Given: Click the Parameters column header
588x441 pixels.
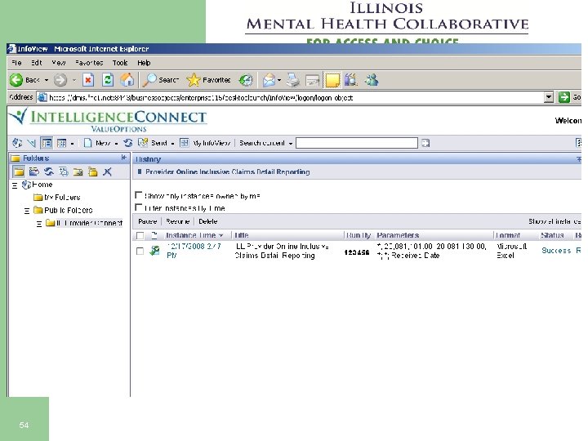Looking at the screenshot, I should point(398,235).
